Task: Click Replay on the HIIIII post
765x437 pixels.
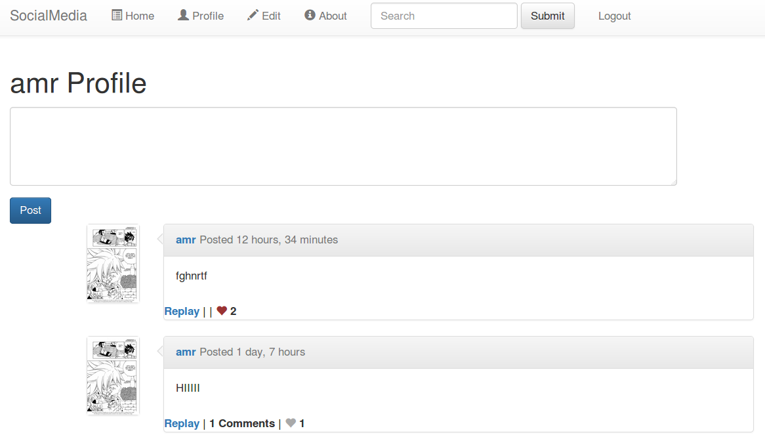Action: (x=182, y=423)
